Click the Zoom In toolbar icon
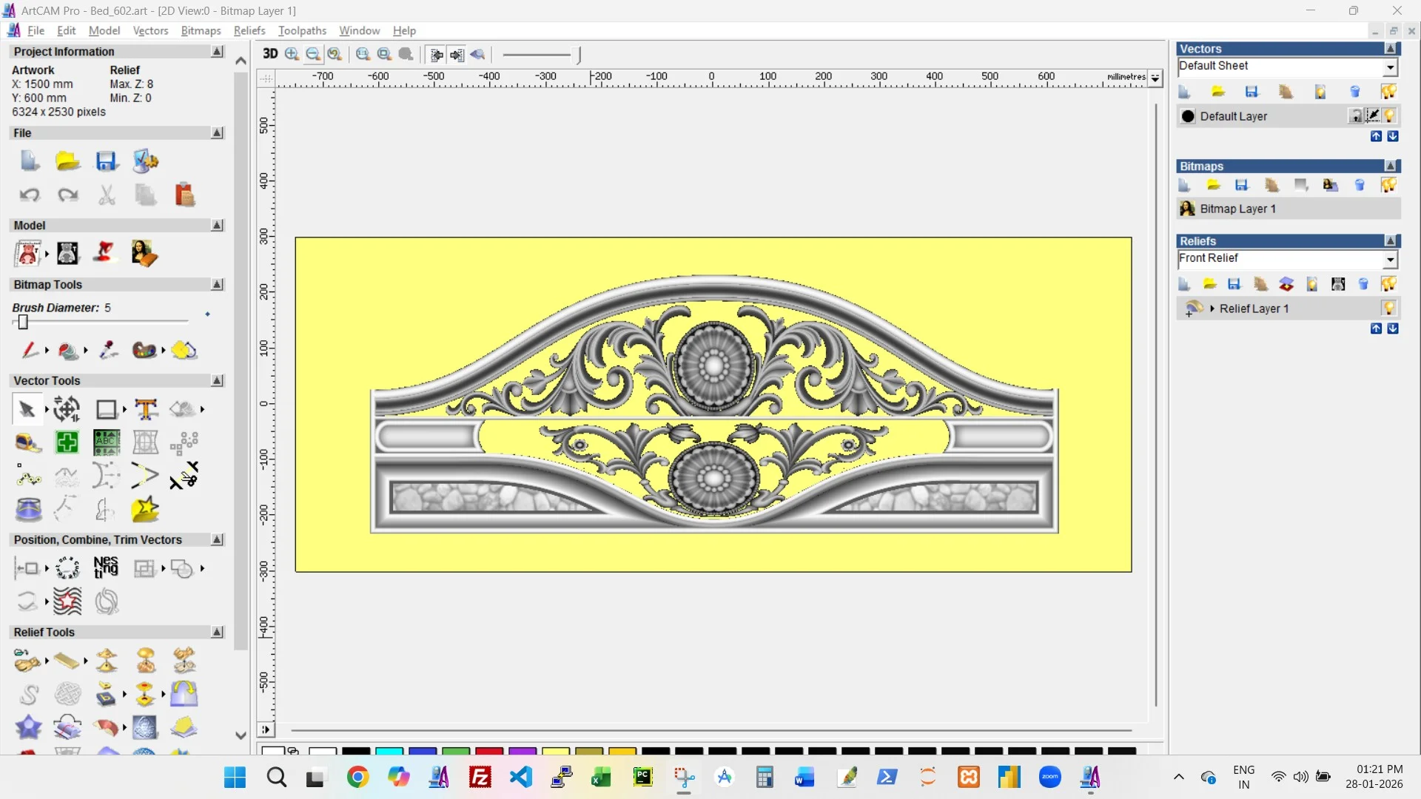 point(292,54)
